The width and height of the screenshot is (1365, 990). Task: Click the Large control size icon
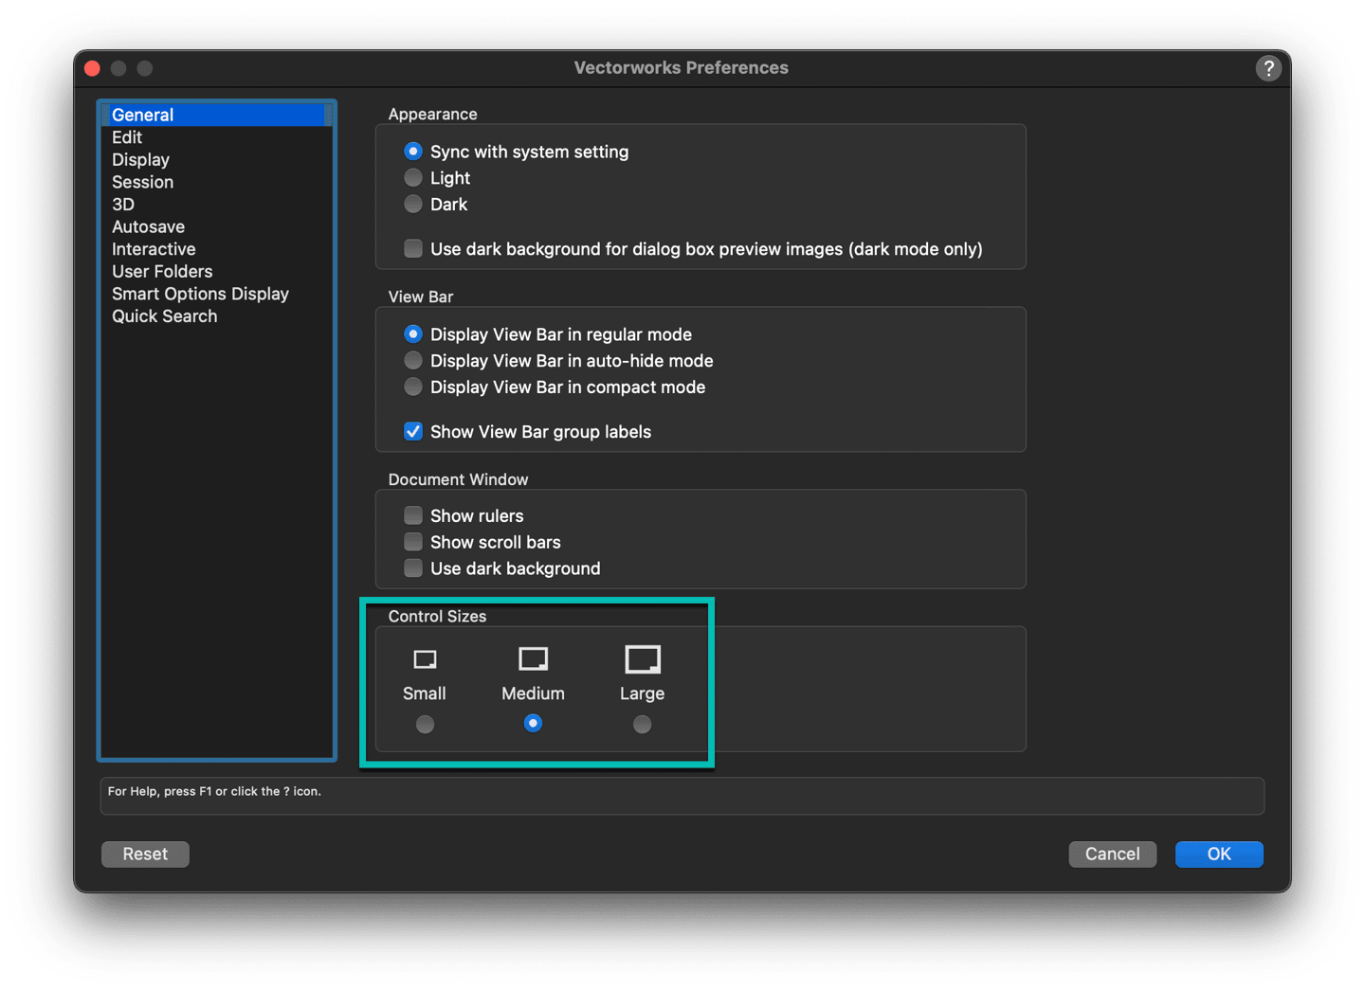click(x=642, y=658)
